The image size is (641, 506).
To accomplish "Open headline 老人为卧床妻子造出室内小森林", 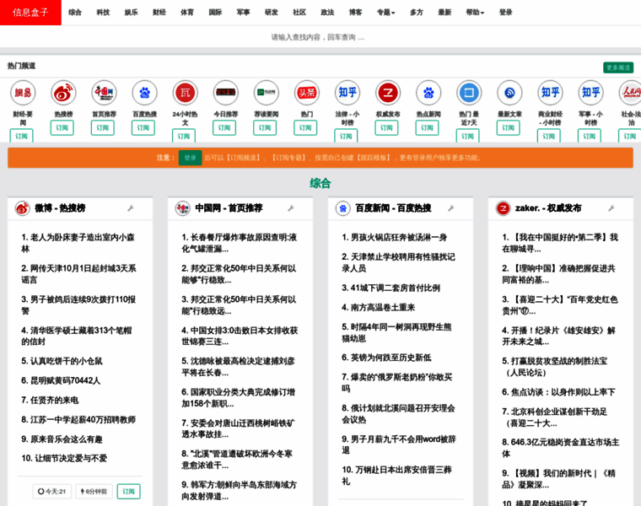I will [78, 243].
